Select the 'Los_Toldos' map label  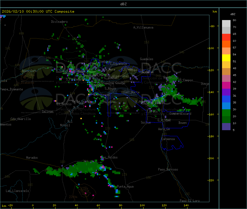[x=109, y=157]
